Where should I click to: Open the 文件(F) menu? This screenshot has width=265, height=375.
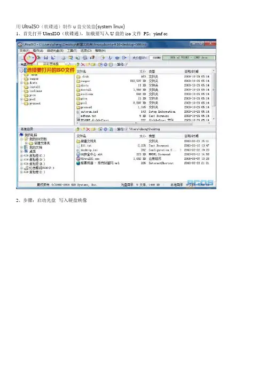pyautogui.click(x=24, y=51)
